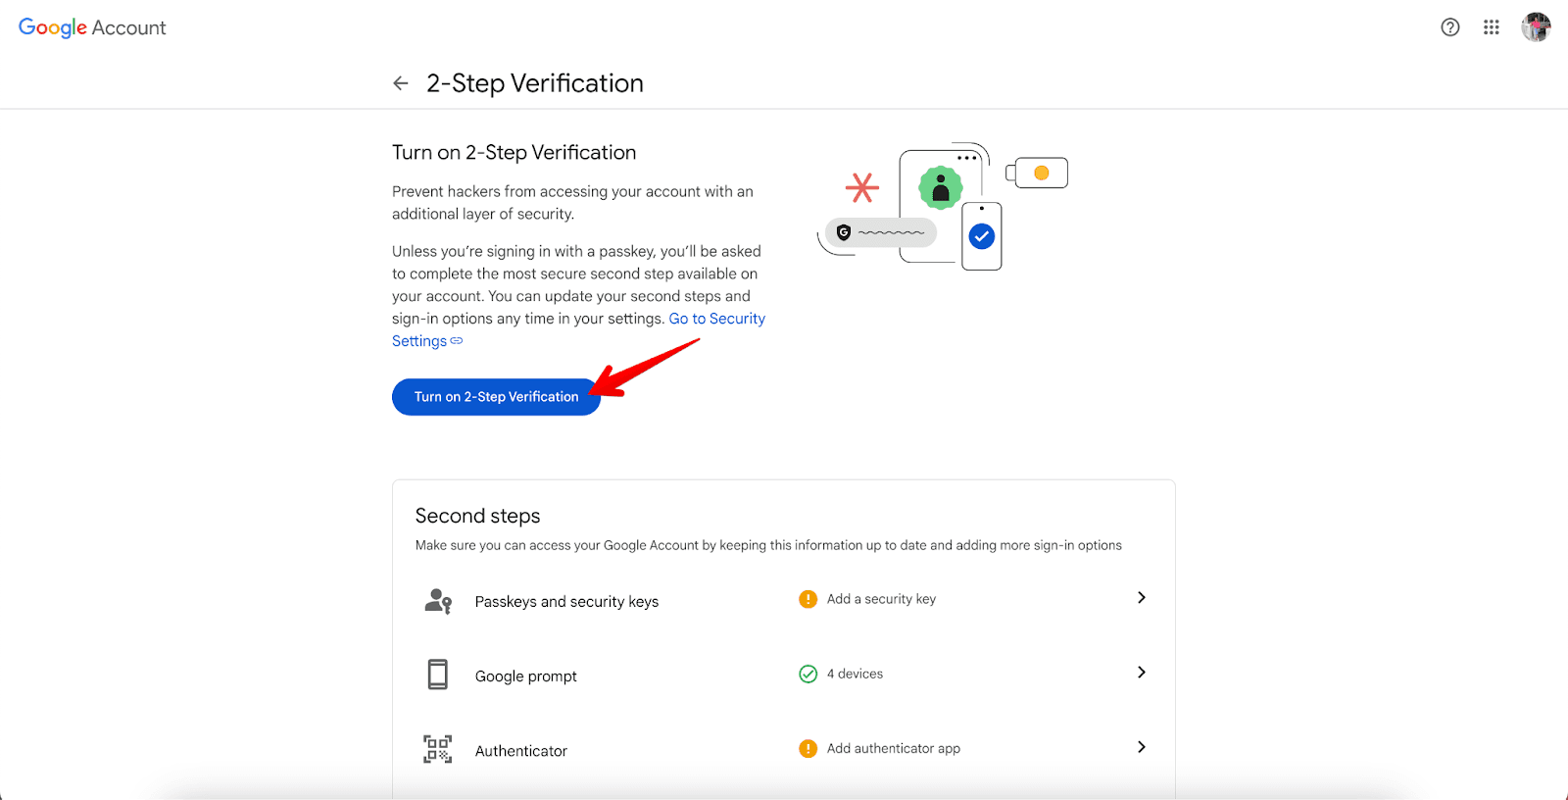The image size is (1568, 800).
Task: Click the profile avatar picture
Action: (x=1536, y=27)
